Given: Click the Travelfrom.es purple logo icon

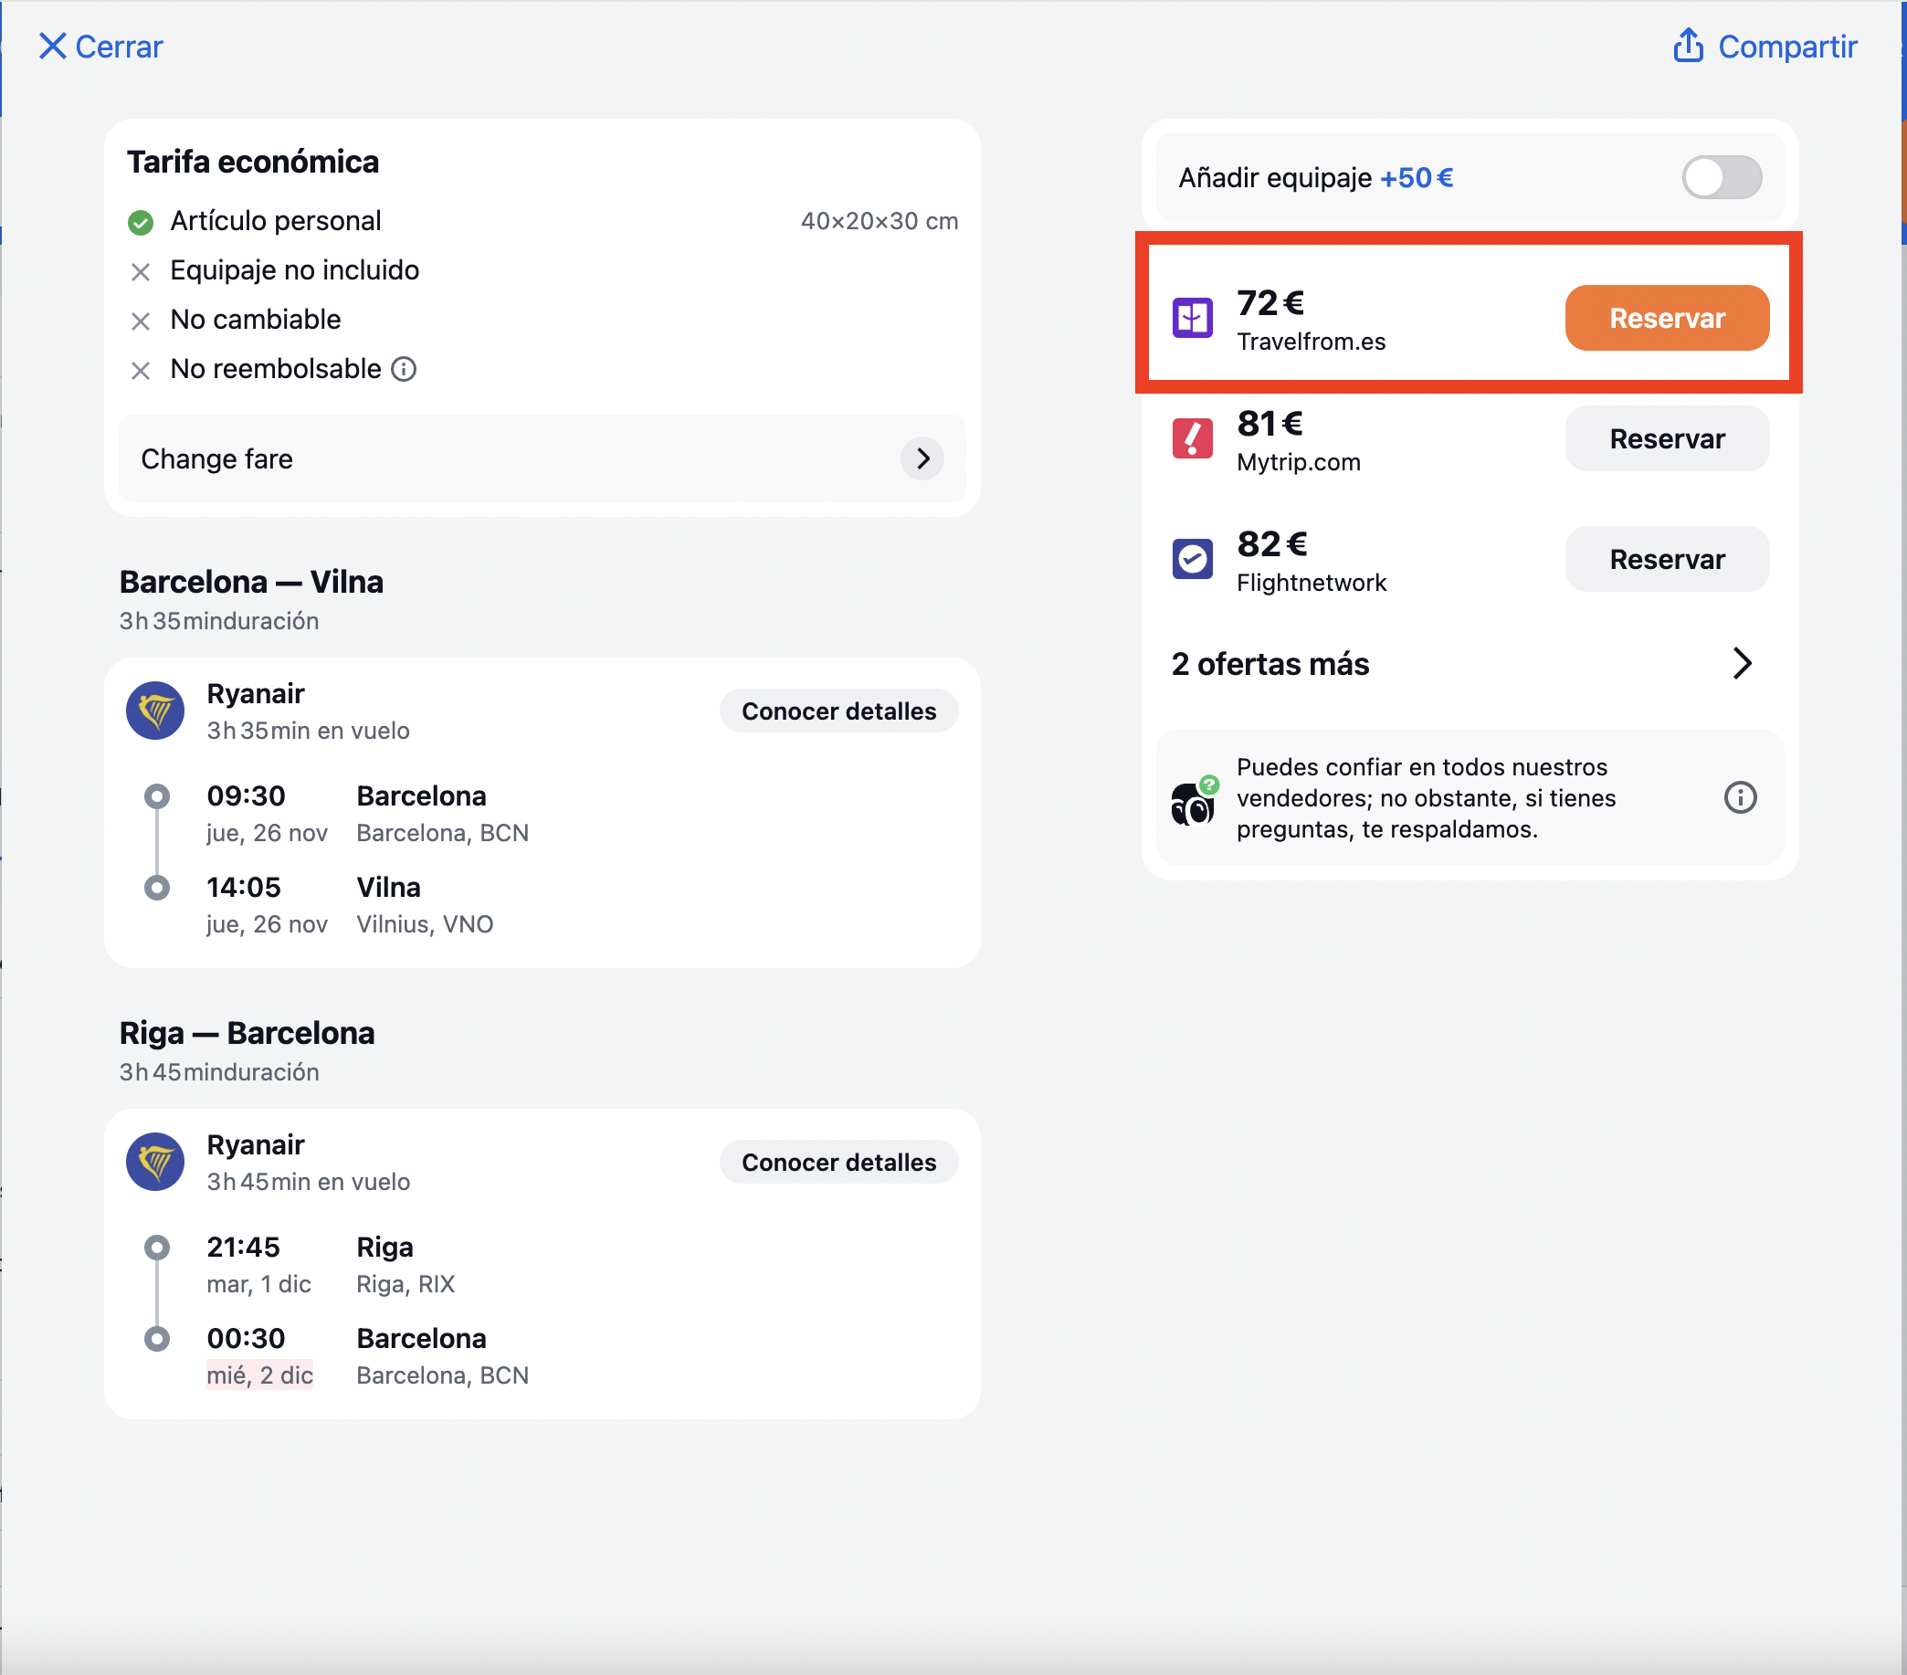Looking at the screenshot, I should (1191, 318).
